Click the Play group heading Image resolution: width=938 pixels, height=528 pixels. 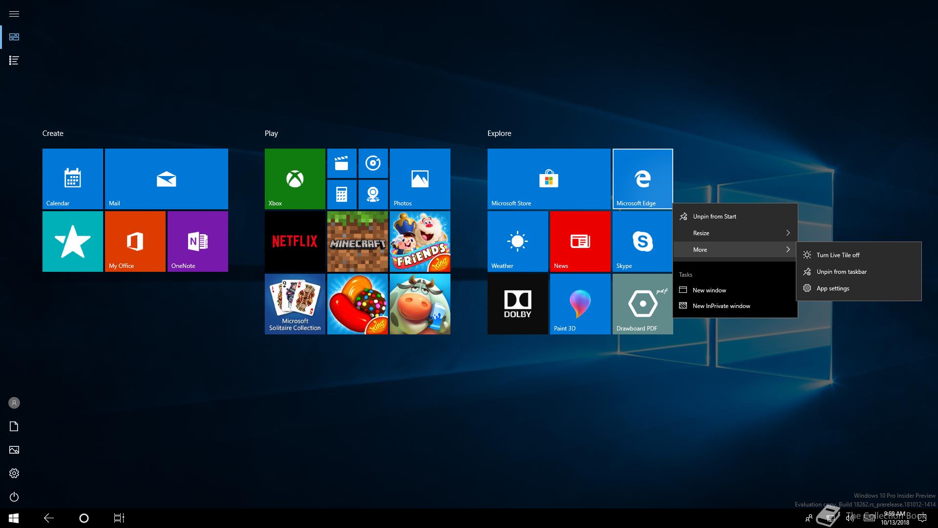point(271,133)
